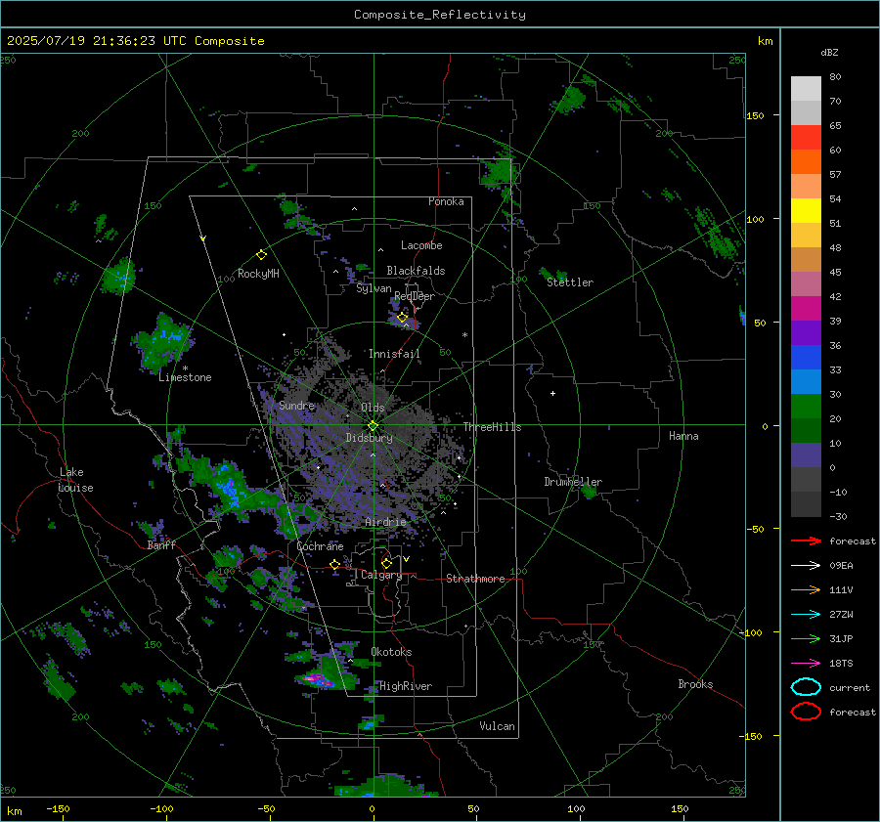Click the Brooks town label
This screenshot has height=822, width=880.
(695, 684)
